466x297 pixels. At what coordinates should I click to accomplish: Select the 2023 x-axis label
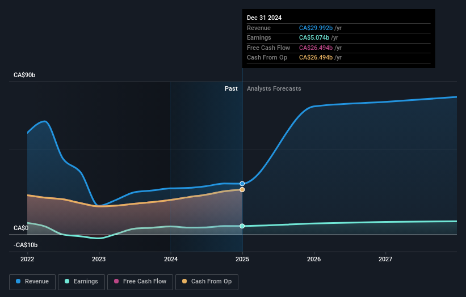99,260
